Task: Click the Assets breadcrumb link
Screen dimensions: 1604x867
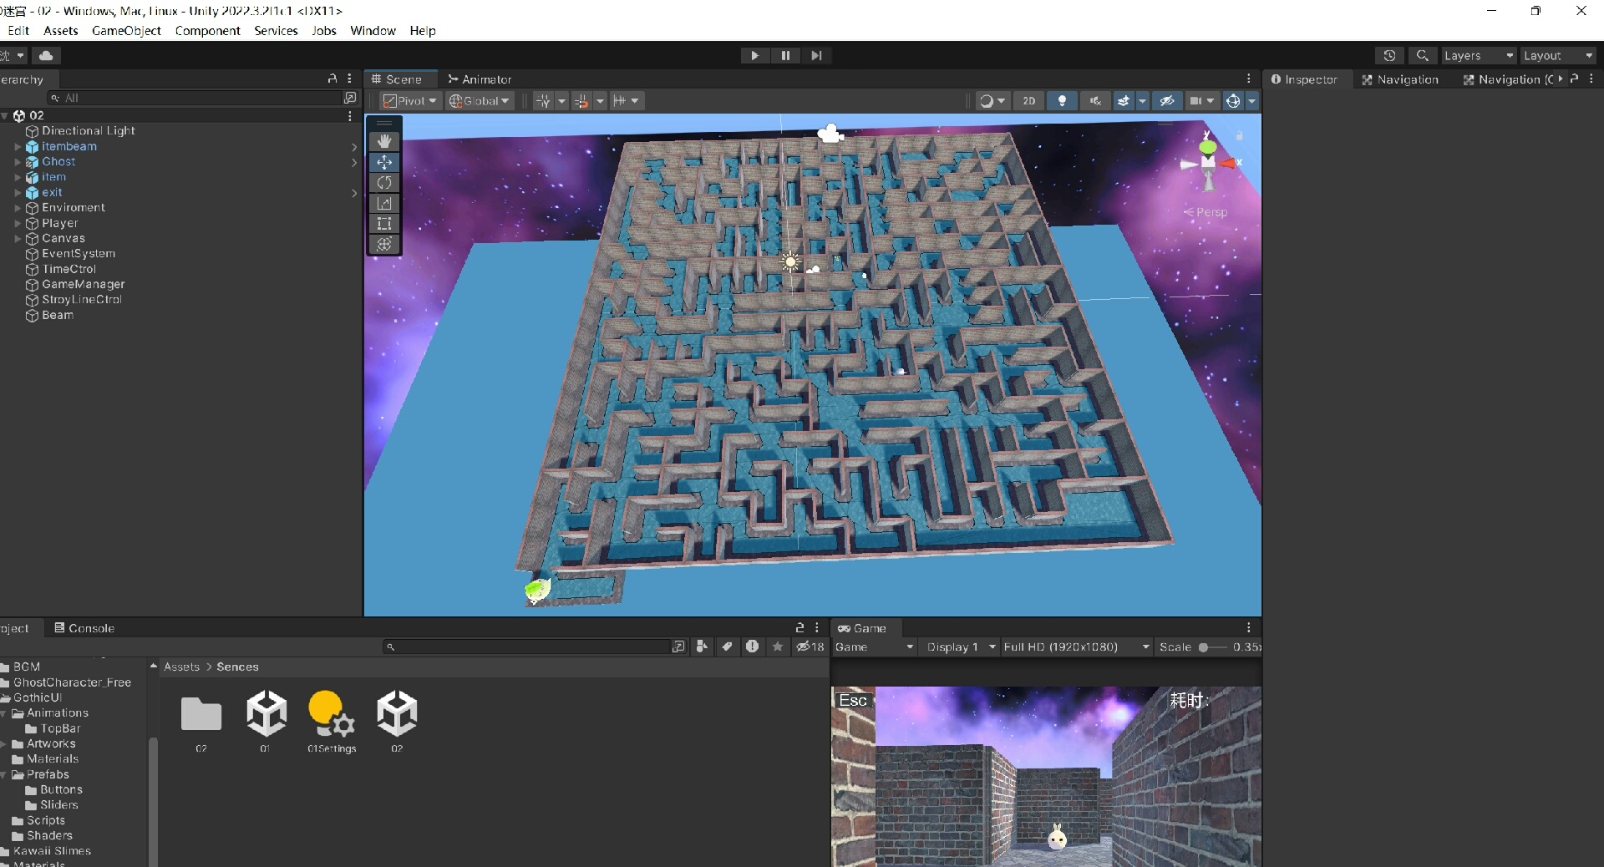Action: [181, 667]
